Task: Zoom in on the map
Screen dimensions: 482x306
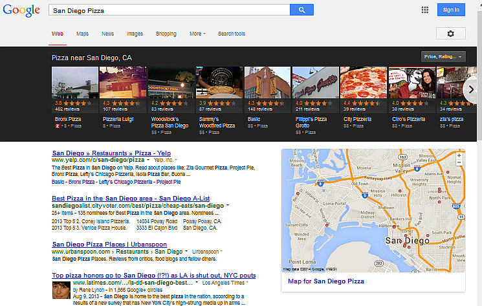Action: pyautogui.click(x=459, y=155)
